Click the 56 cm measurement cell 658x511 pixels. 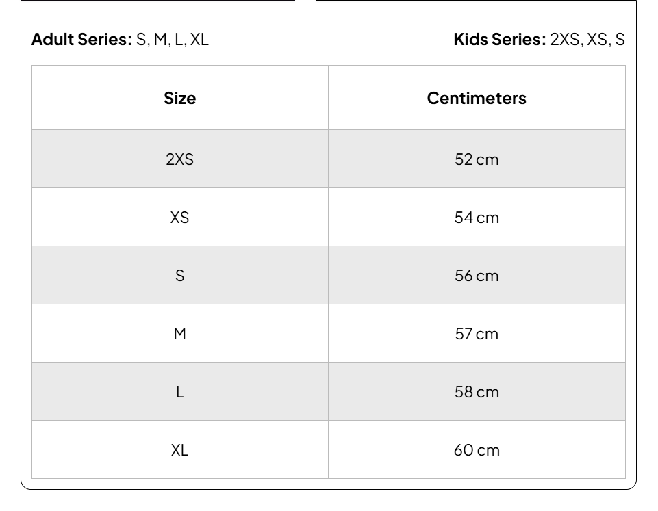[x=477, y=276]
